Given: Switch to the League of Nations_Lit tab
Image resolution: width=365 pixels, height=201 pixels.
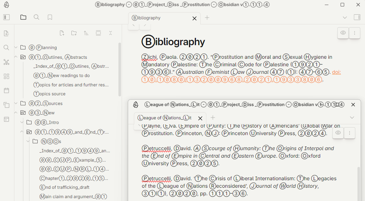Looking at the screenshot, I should coord(165,118).
